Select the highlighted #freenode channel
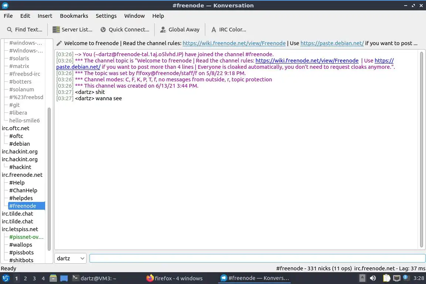This screenshot has height=284, width=426. [26, 206]
